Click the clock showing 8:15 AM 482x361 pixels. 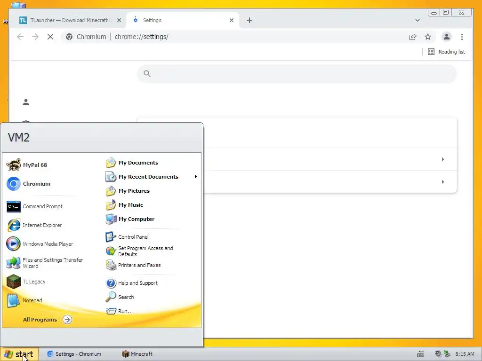[x=465, y=354]
